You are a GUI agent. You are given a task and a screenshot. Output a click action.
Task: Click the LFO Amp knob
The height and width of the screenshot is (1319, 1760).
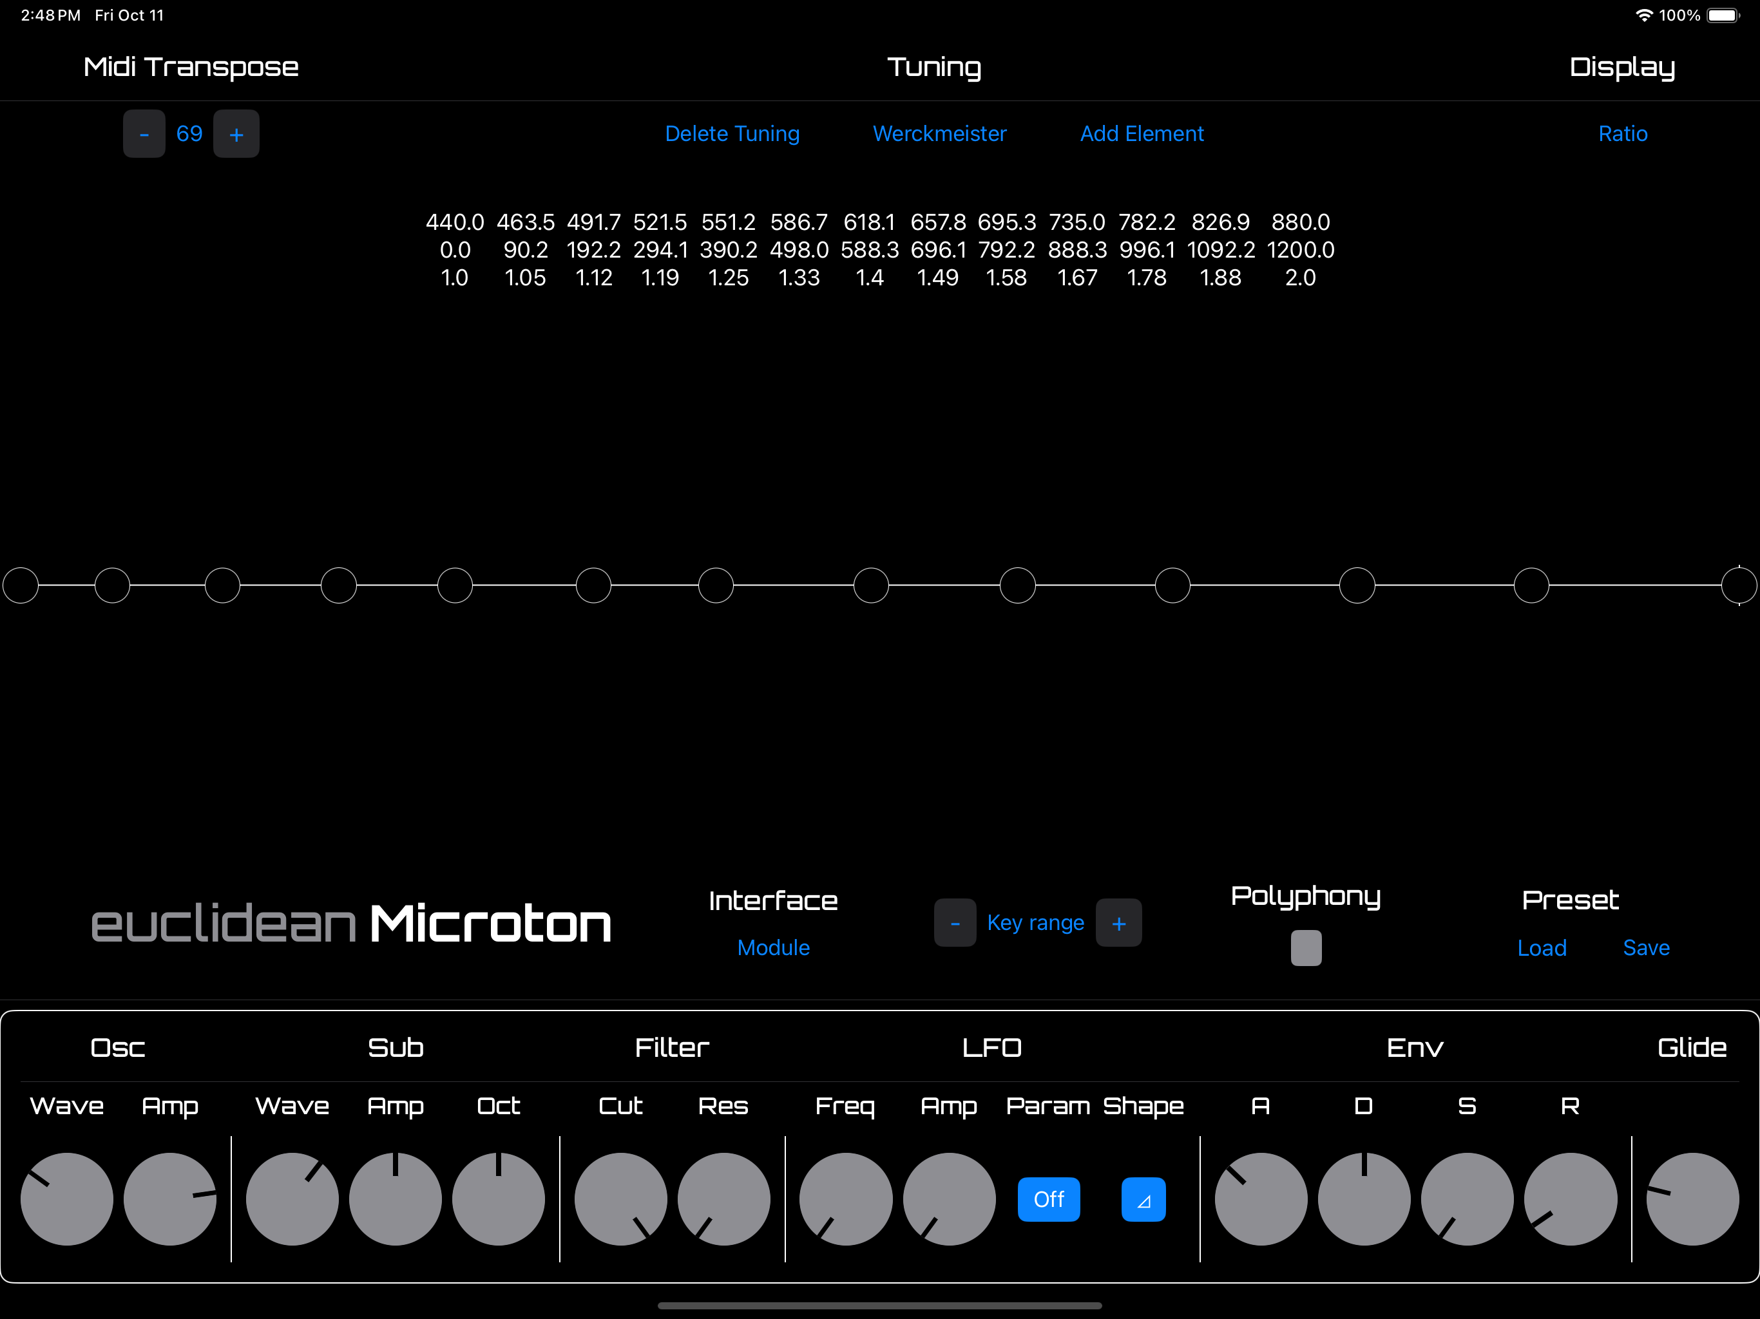pos(949,1199)
